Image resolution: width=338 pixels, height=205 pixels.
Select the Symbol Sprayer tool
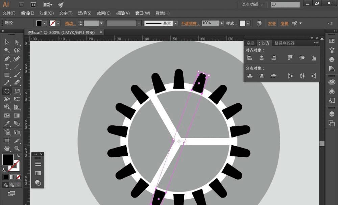click(x=7, y=132)
